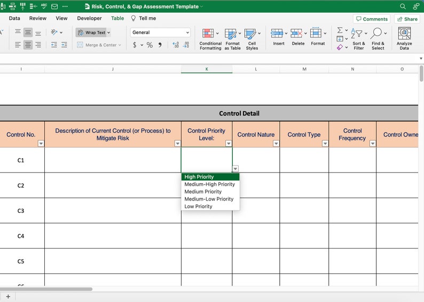Screen dimensions: 424x302
Task: Open the General number format dropdown
Action: (160, 33)
